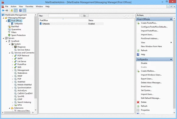Viewport: 177px width, 119px height.
Task: Collapse the System tree node
Action: [x=9, y=44]
